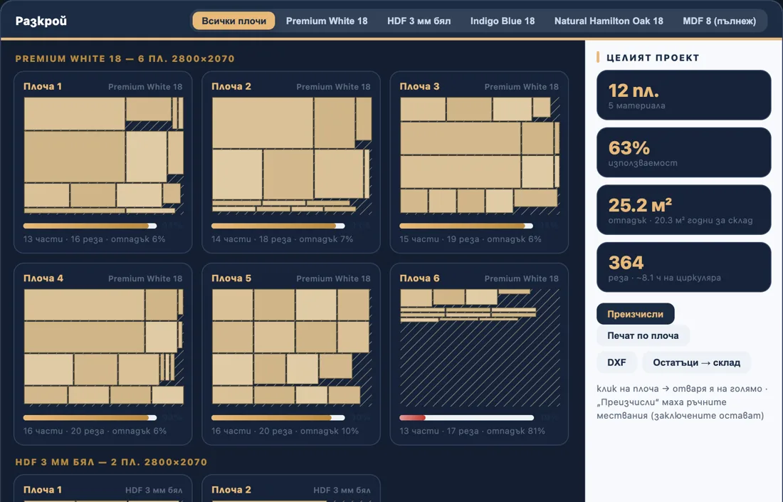Export via the DXF button
Image resolution: width=783 pixels, height=502 pixels.
[616, 362]
